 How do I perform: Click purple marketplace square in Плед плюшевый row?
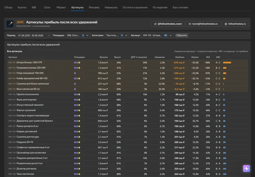[x=75, y=73]
